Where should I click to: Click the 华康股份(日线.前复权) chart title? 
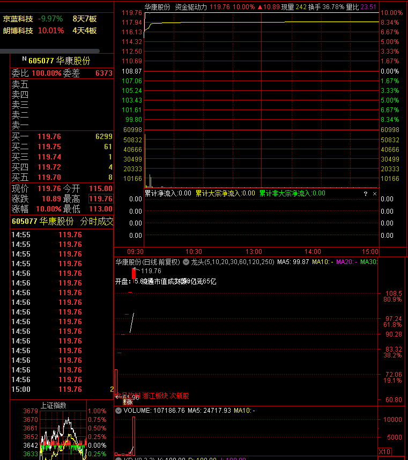point(148,262)
